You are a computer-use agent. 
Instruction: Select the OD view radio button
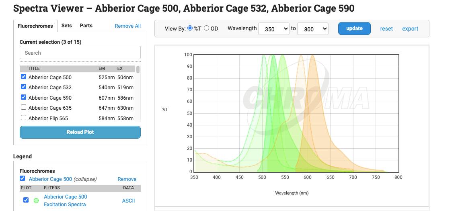207,28
